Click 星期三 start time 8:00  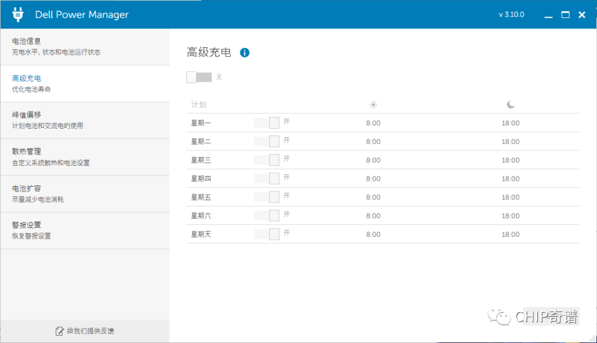point(373,160)
